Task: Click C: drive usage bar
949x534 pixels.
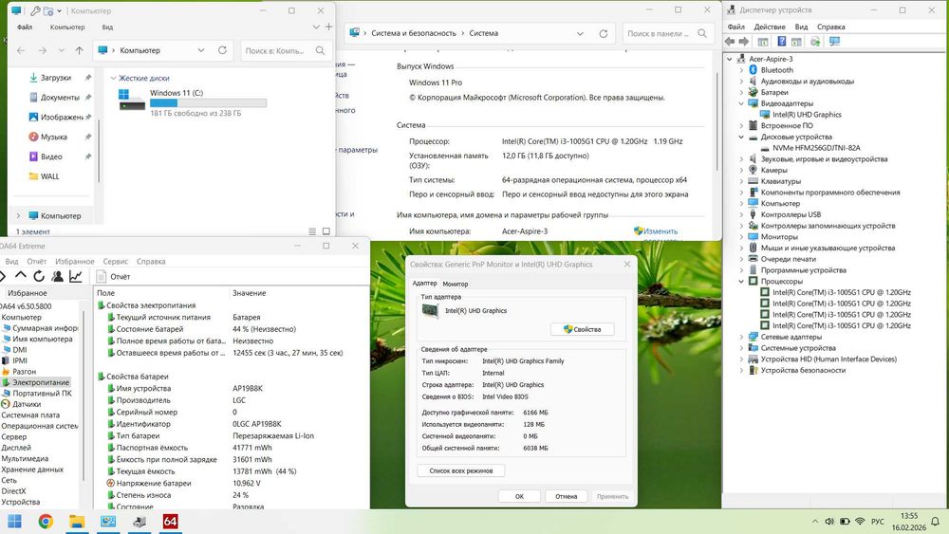Action: tap(208, 103)
